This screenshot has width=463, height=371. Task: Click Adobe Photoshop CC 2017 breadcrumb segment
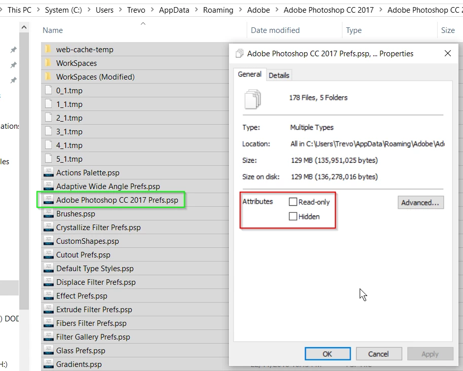(x=329, y=10)
